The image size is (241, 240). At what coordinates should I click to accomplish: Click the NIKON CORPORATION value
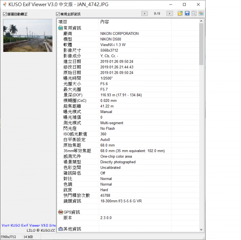[119, 34]
